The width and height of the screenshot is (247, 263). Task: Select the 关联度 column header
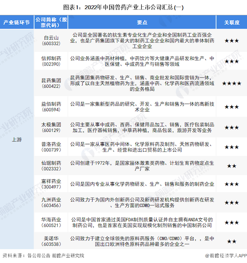pyautogui.click(x=232, y=22)
